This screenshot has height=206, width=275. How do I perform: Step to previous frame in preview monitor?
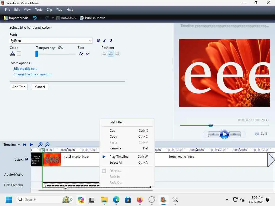(214, 134)
